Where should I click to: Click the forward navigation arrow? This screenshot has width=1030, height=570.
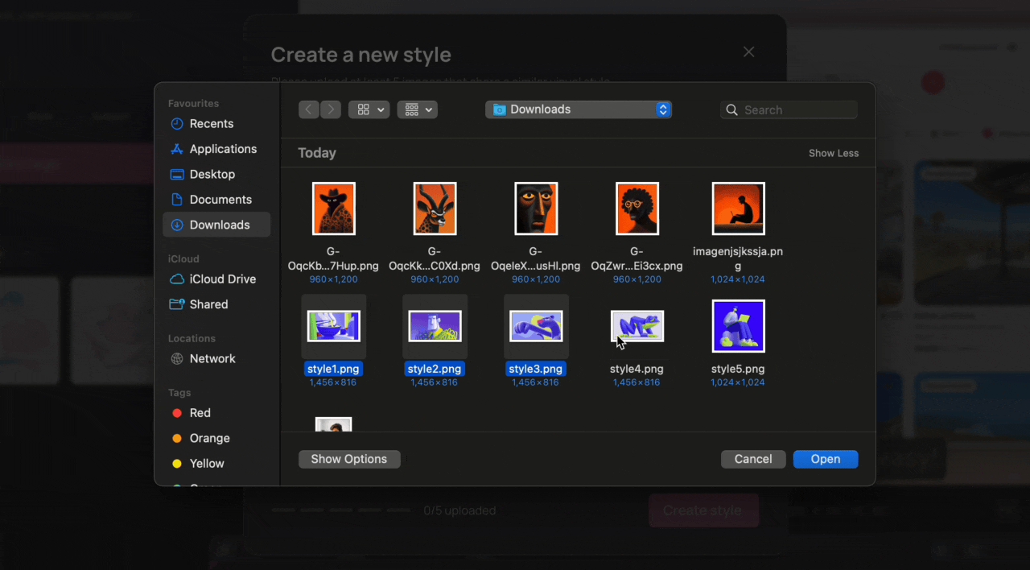coord(331,109)
